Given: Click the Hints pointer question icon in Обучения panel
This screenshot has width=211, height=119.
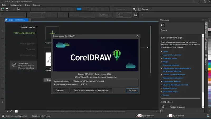Looking at the screenshot, I should 162,25.
